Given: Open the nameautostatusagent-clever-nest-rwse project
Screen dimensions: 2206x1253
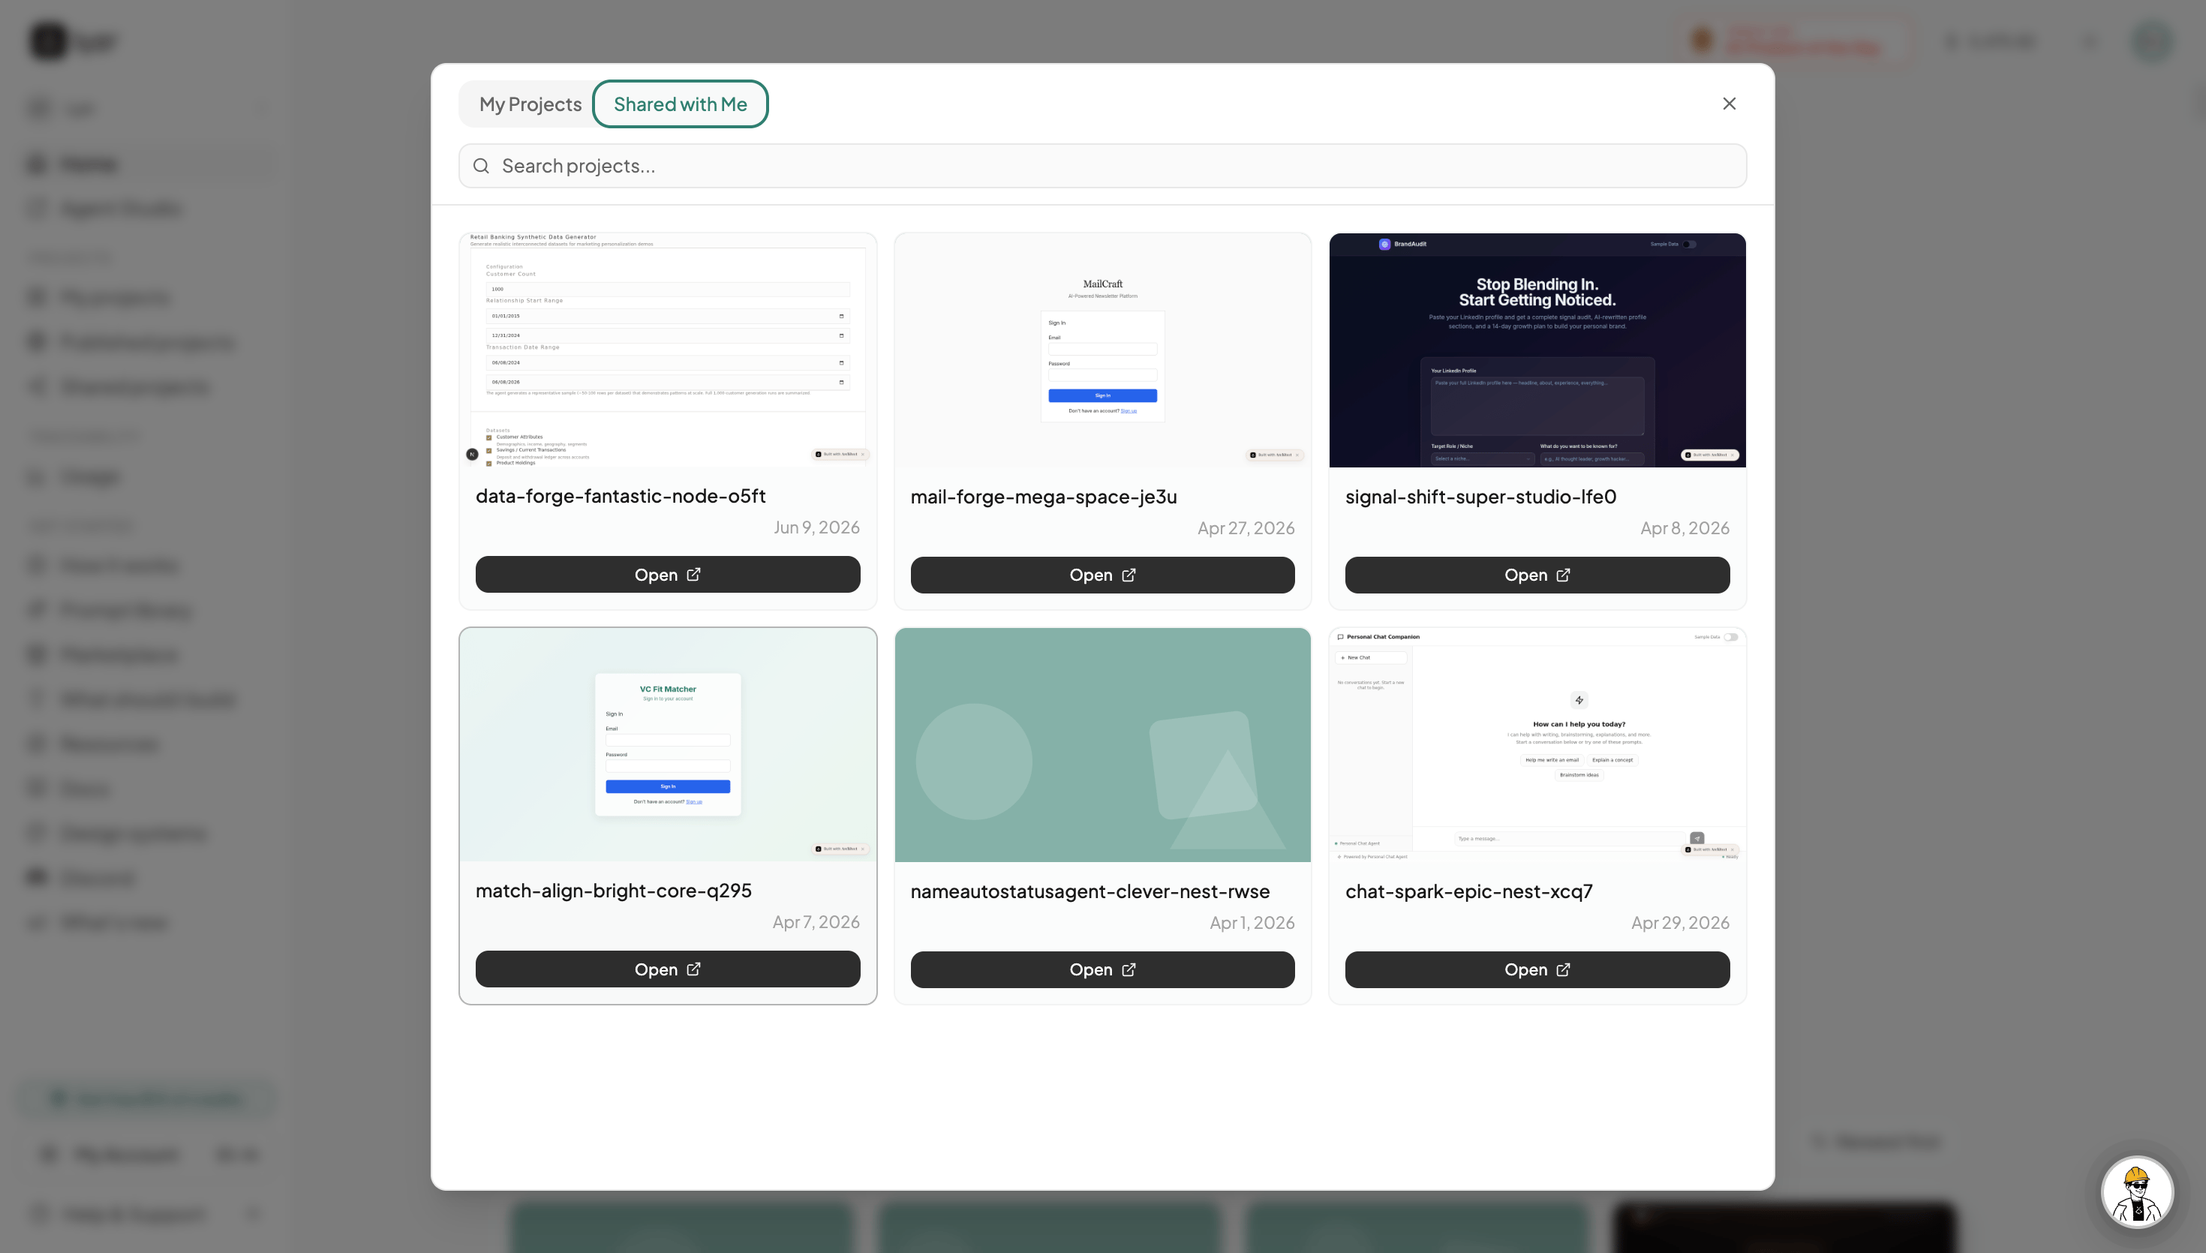Looking at the screenshot, I should point(1102,970).
